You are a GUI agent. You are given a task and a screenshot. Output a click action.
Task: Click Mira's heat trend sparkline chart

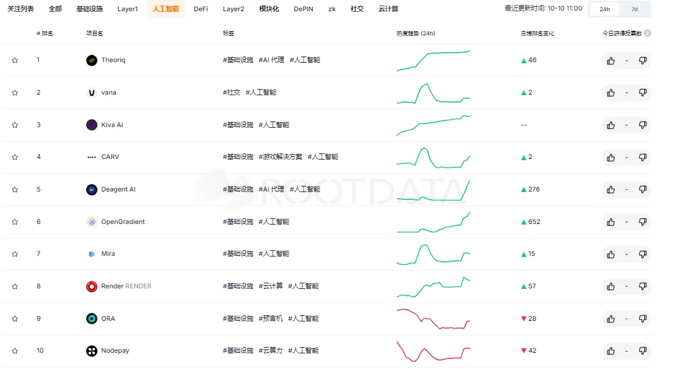click(x=433, y=254)
